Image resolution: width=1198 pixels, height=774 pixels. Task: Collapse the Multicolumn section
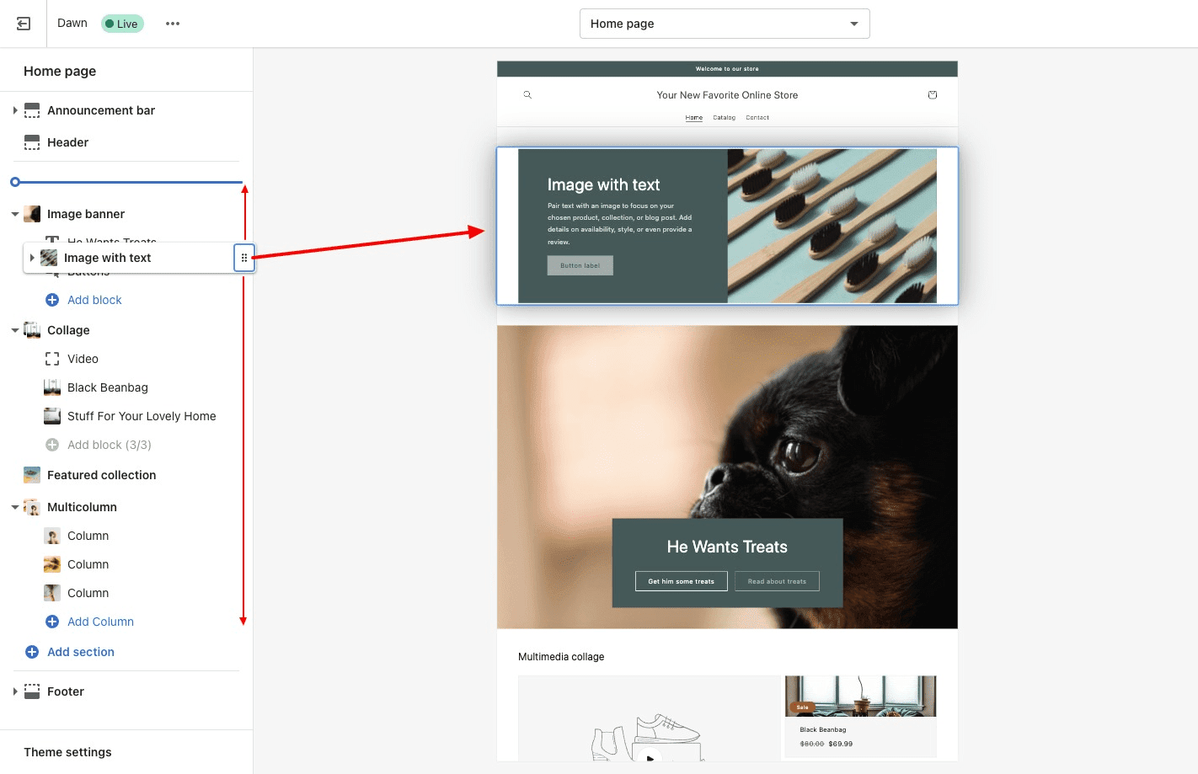pos(14,506)
